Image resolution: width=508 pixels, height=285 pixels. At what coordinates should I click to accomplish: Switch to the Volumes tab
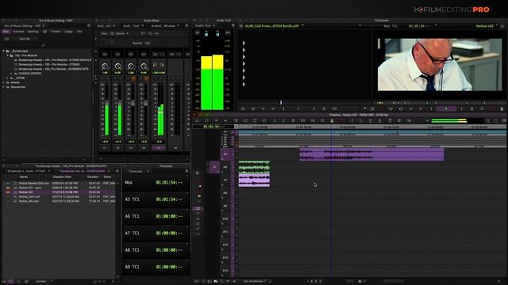[18, 32]
